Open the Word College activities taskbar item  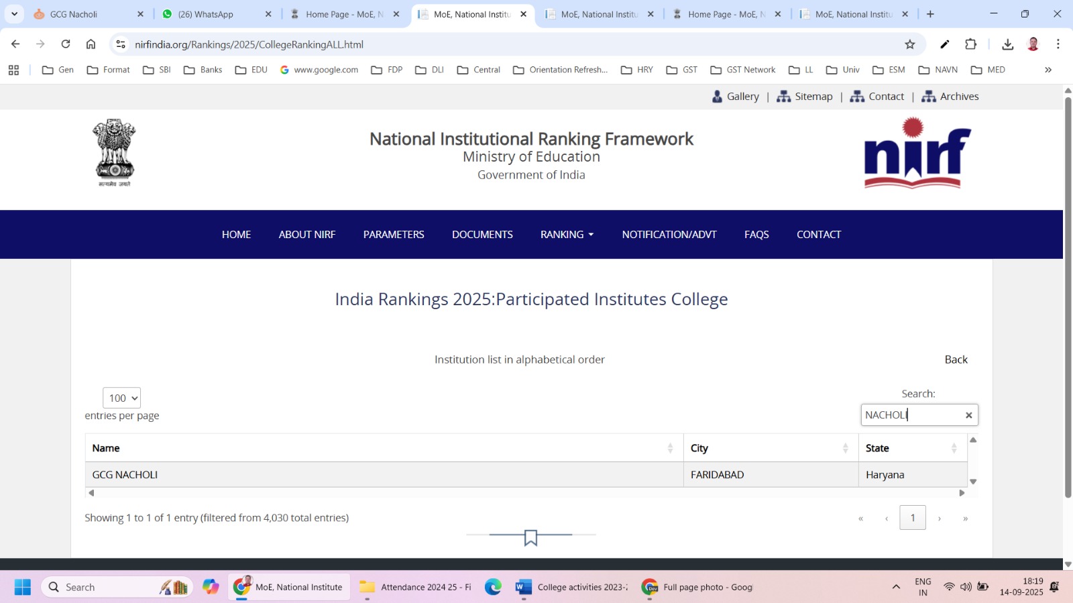tap(571, 587)
